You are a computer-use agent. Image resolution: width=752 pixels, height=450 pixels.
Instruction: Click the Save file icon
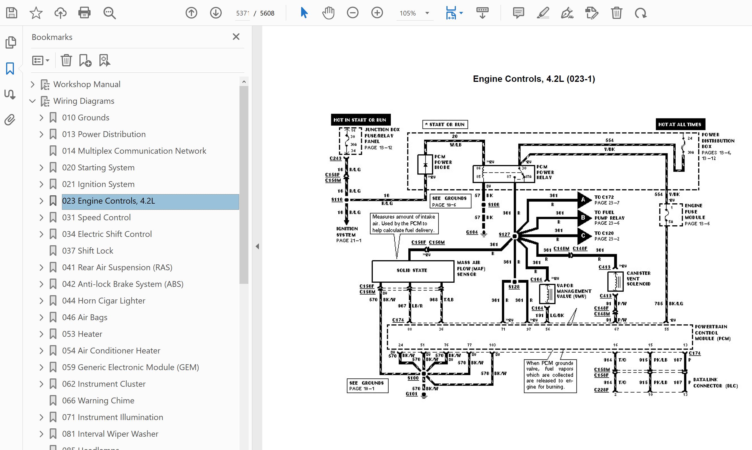pos(12,13)
